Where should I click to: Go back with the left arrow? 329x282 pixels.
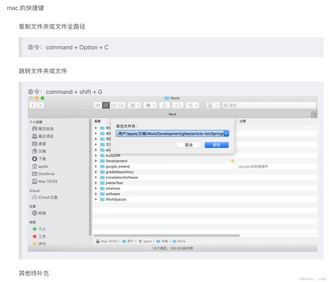tap(33, 105)
